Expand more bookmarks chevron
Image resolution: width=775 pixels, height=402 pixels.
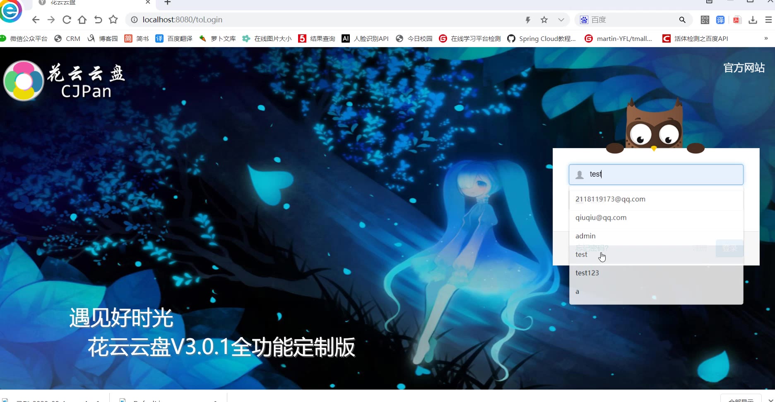[x=766, y=38]
